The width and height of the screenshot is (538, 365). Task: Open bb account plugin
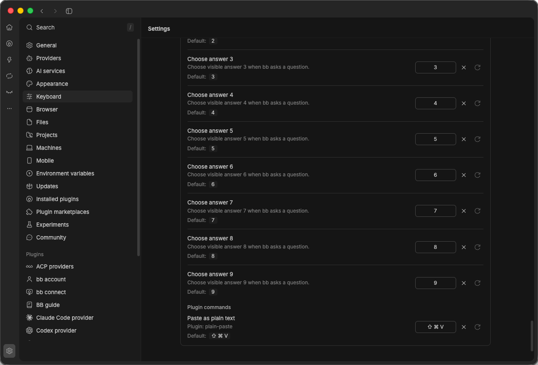point(78,279)
